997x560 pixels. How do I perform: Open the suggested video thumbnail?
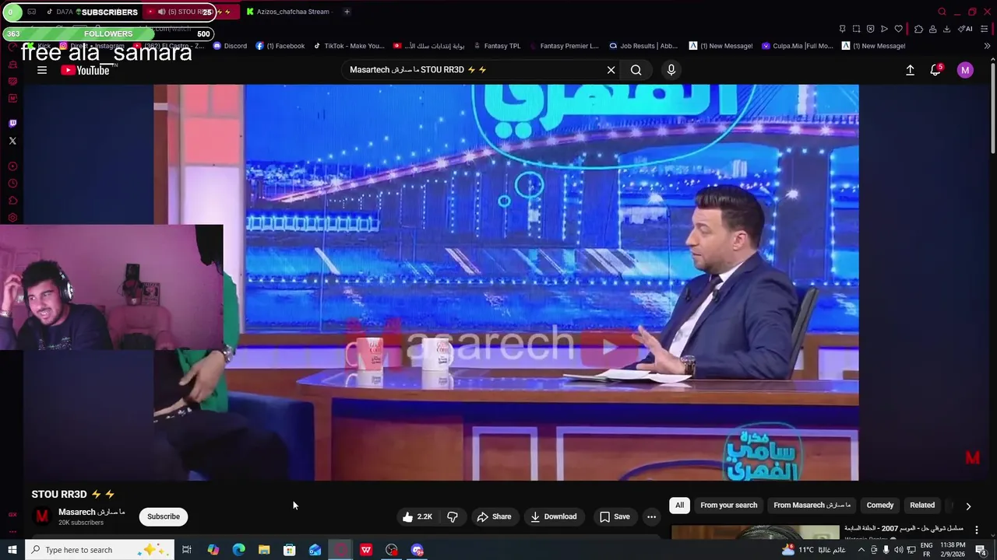click(x=755, y=533)
